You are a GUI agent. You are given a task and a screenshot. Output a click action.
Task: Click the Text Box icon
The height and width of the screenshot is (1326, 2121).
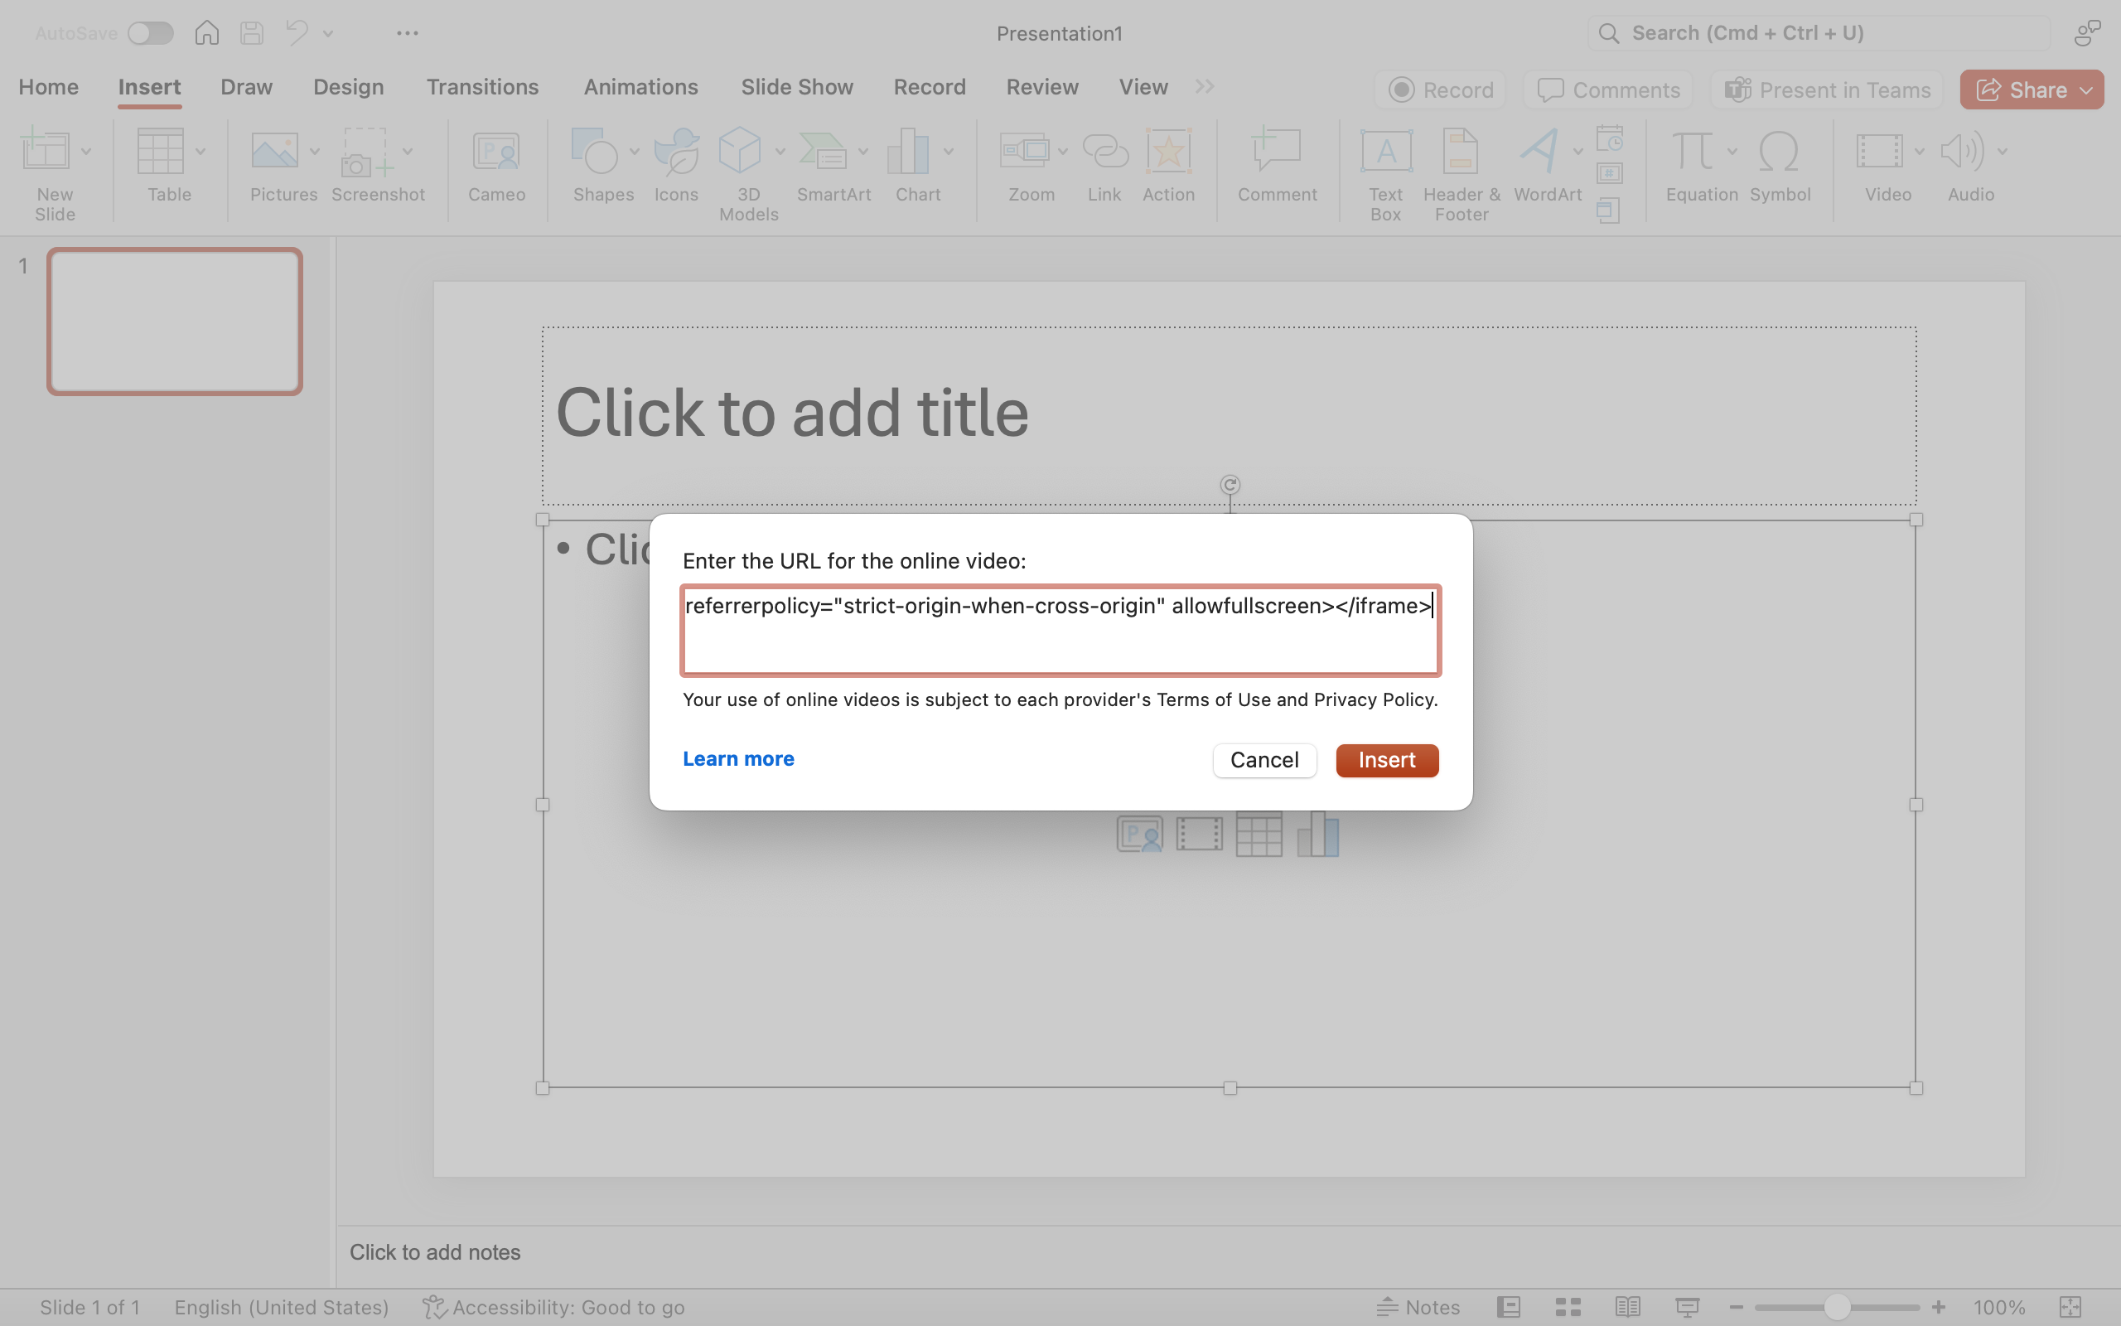pyautogui.click(x=1385, y=151)
